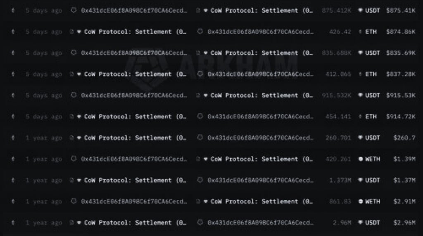
Task: Click WETH token icon in the $1.39M row
Action: click(x=360, y=159)
